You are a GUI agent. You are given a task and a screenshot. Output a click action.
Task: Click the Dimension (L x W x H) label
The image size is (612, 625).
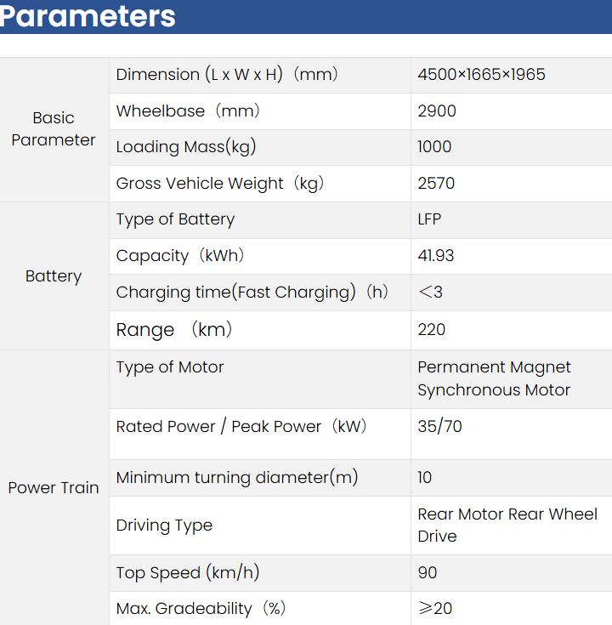click(227, 75)
